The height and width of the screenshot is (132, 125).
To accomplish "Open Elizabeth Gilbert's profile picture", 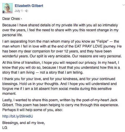I will click(7, 8).
